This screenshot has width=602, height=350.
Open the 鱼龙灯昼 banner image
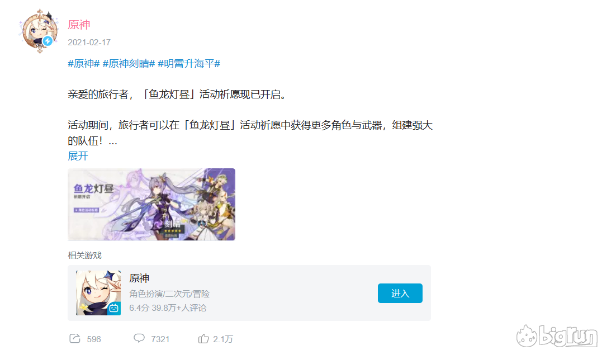click(x=151, y=205)
